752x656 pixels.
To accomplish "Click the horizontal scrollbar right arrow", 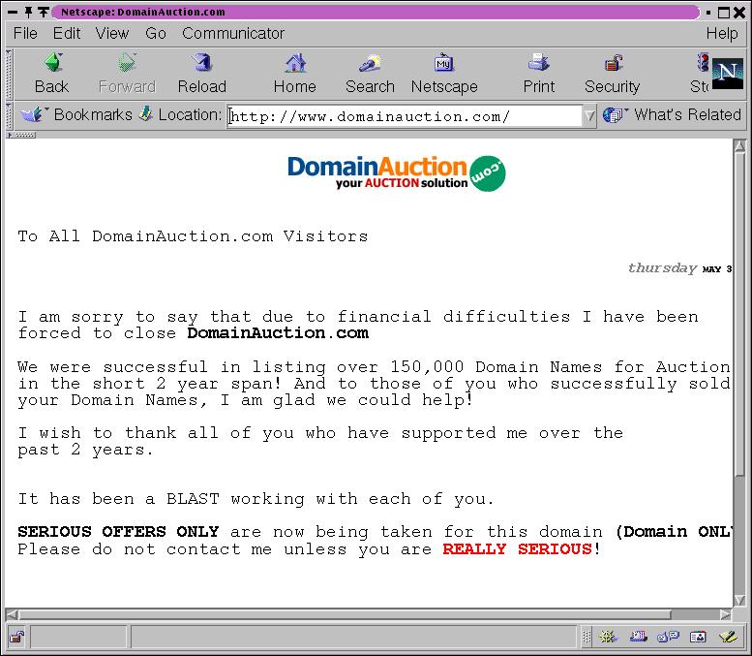I will 726,614.
